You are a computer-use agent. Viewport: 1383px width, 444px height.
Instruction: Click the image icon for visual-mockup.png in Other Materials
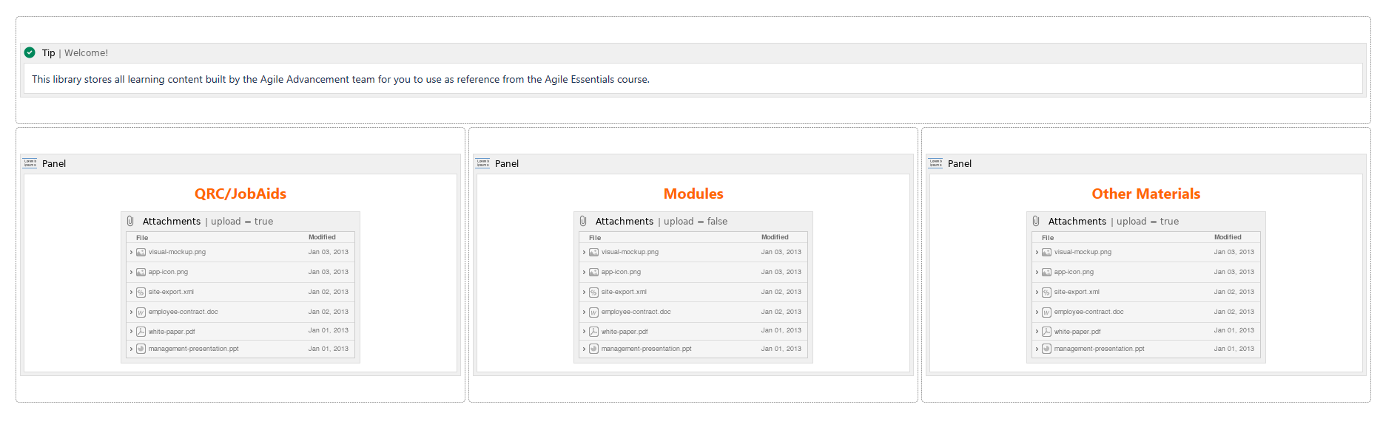pos(1046,253)
